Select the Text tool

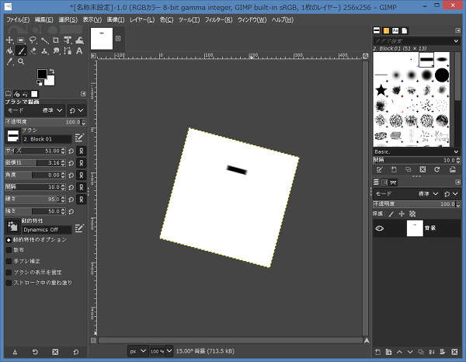tap(79, 50)
